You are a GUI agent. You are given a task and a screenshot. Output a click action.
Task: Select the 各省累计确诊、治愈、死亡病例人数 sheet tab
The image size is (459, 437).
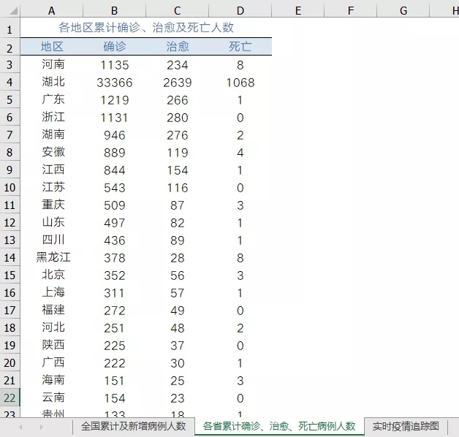tap(278, 426)
